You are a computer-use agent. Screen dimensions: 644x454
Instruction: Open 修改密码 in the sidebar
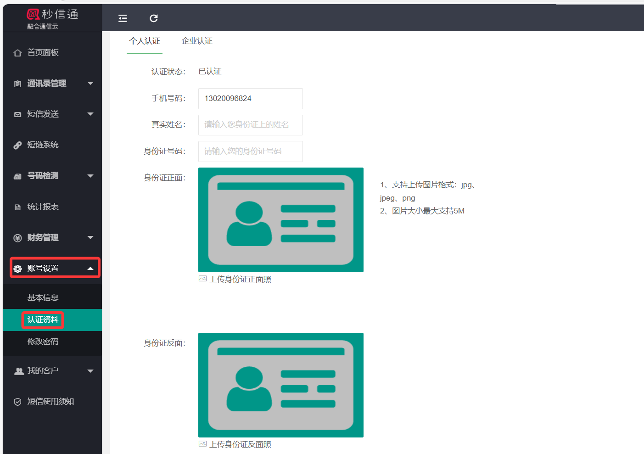(43, 342)
